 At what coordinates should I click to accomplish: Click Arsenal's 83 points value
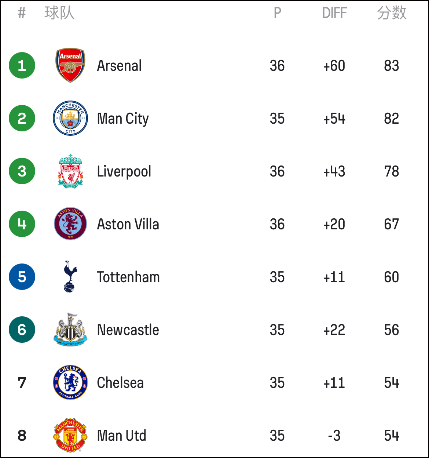coord(392,66)
